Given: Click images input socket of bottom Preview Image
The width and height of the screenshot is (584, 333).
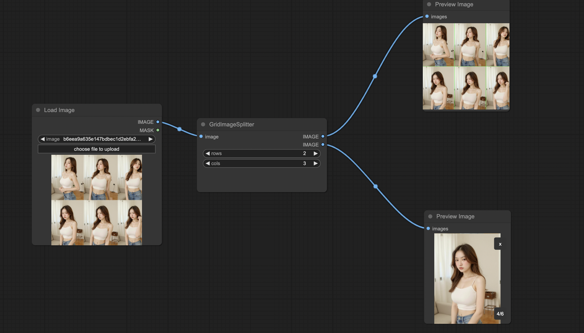Looking at the screenshot, I should pyautogui.click(x=428, y=229).
